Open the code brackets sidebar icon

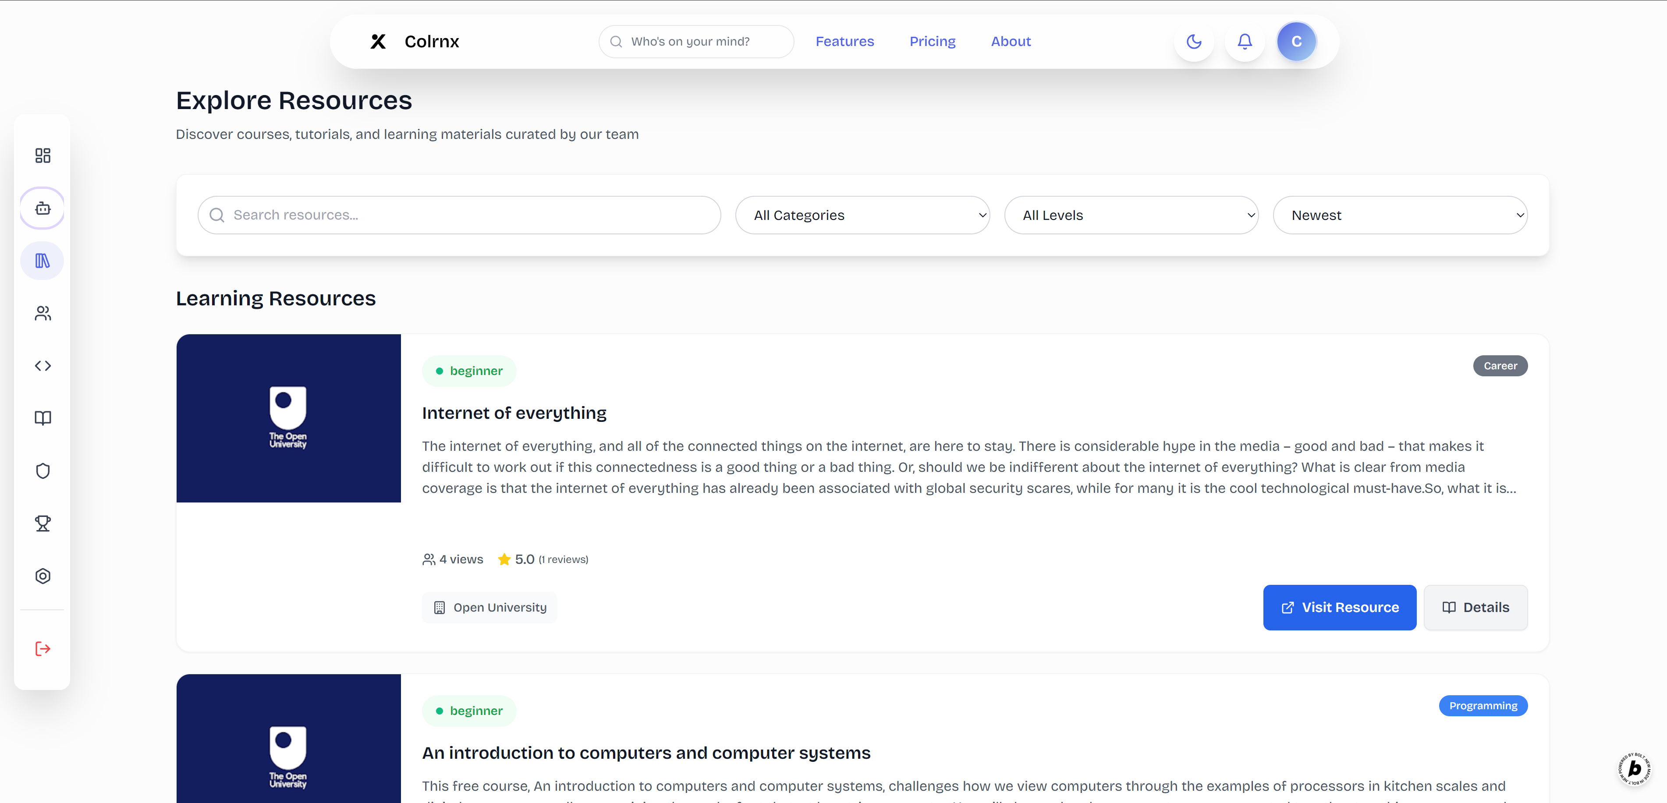[43, 366]
